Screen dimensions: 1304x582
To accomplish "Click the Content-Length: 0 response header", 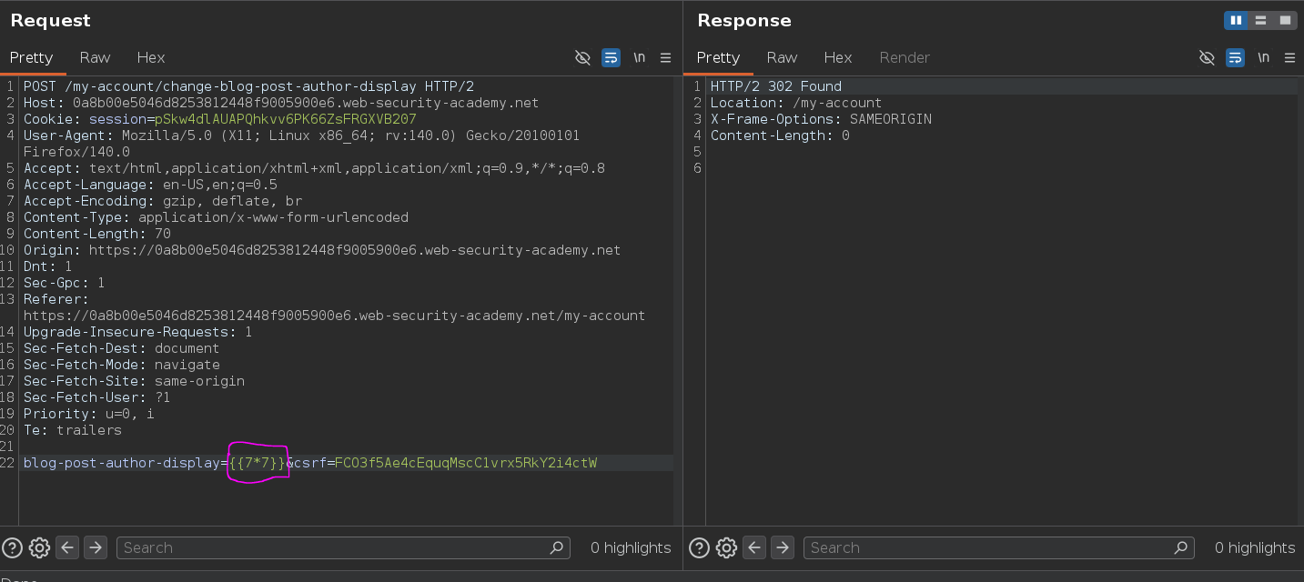I will pos(780,135).
